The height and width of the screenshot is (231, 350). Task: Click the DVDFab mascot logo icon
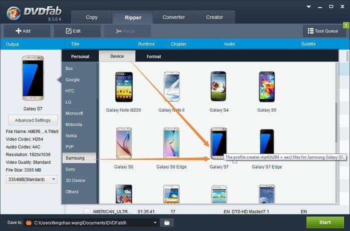(13, 13)
